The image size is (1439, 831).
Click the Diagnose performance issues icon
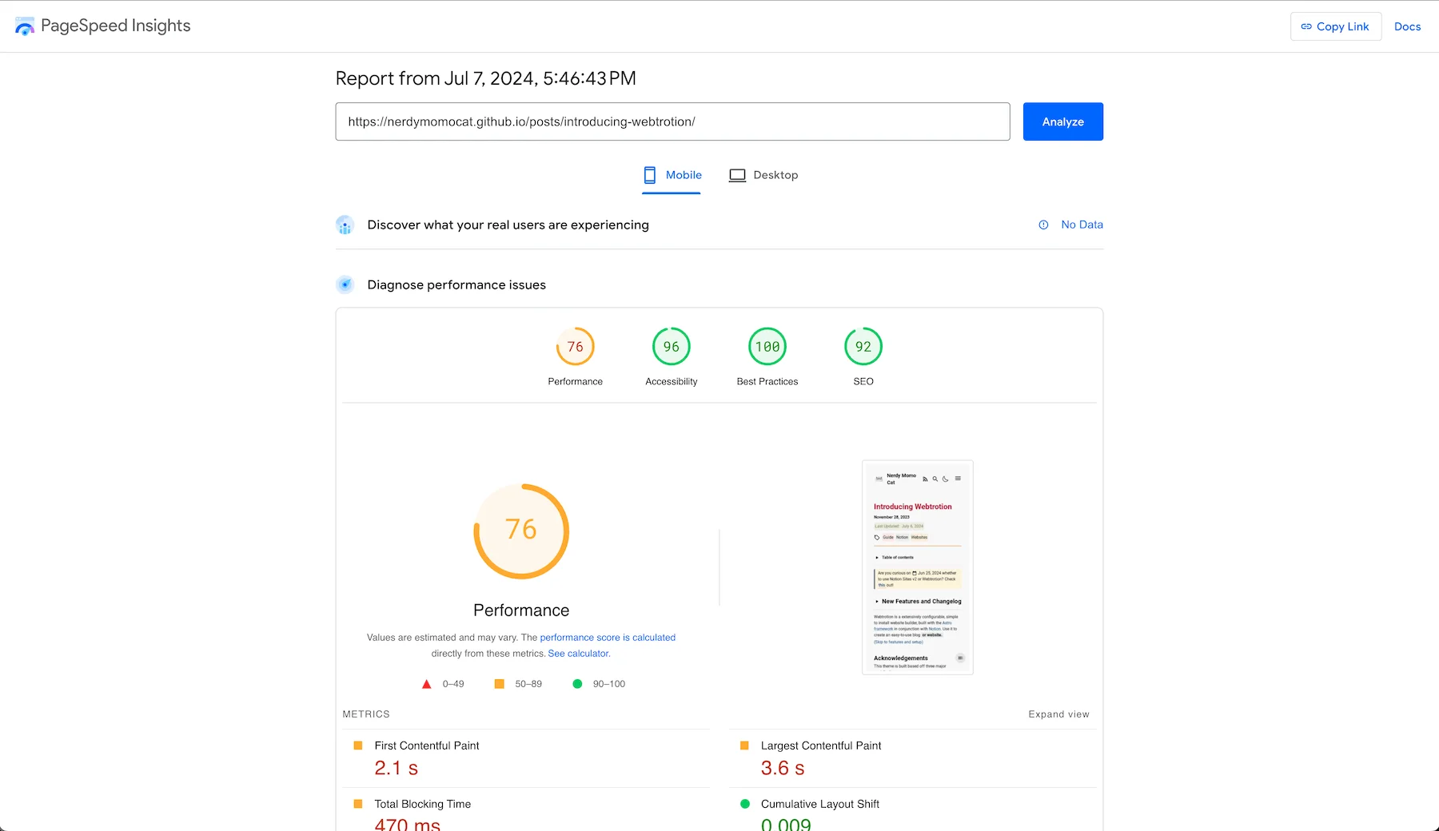coord(345,285)
